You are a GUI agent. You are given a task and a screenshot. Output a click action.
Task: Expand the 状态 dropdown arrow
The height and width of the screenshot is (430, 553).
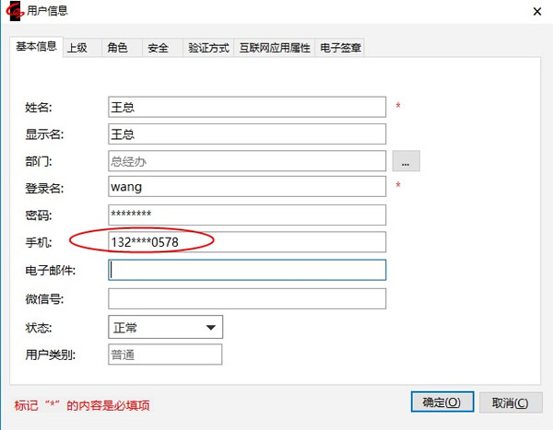click(210, 327)
